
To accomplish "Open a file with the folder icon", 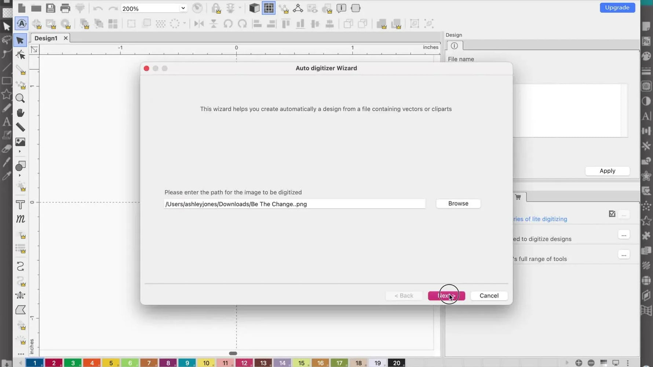I will coord(36,8).
